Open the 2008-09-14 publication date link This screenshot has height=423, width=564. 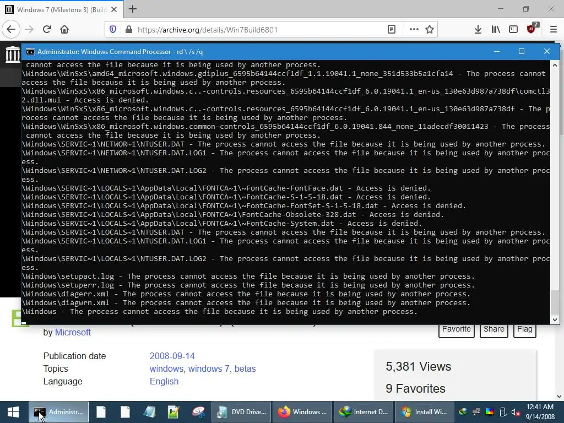pos(172,356)
